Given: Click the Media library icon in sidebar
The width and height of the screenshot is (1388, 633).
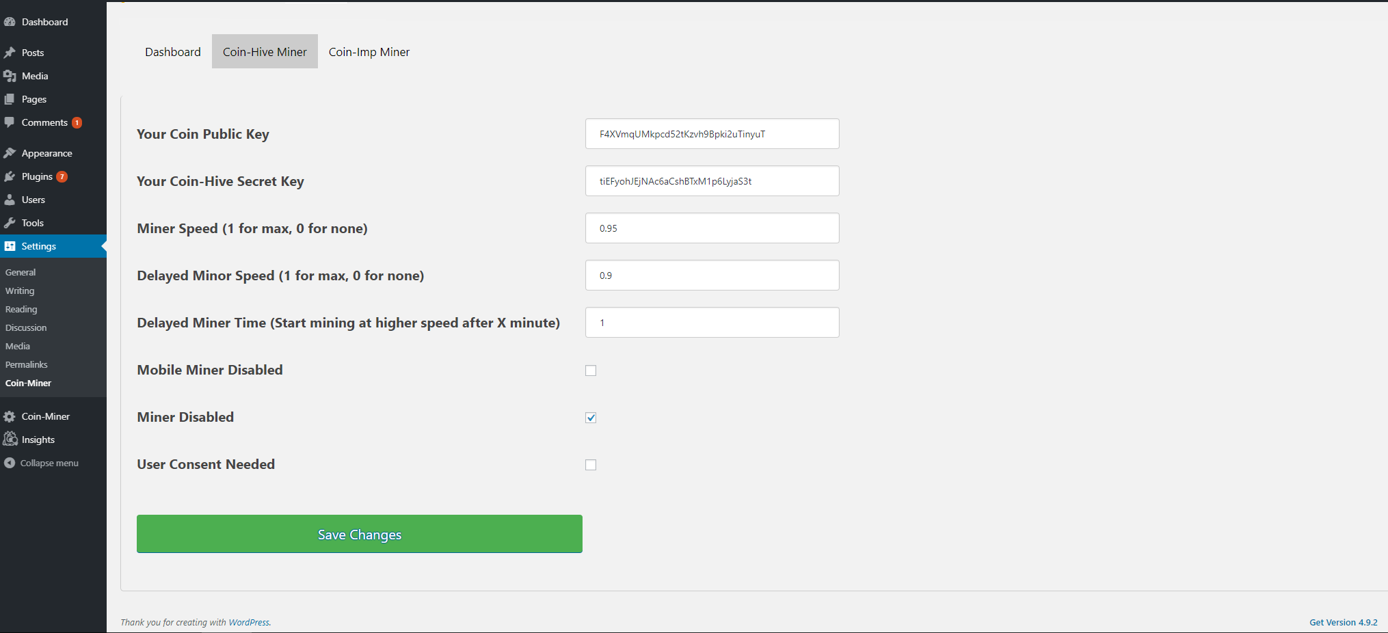Looking at the screenshot, I should click(10, 76).
